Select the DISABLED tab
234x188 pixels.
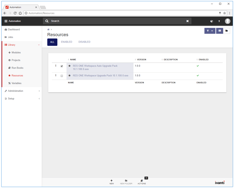click(x=84, y=42)
